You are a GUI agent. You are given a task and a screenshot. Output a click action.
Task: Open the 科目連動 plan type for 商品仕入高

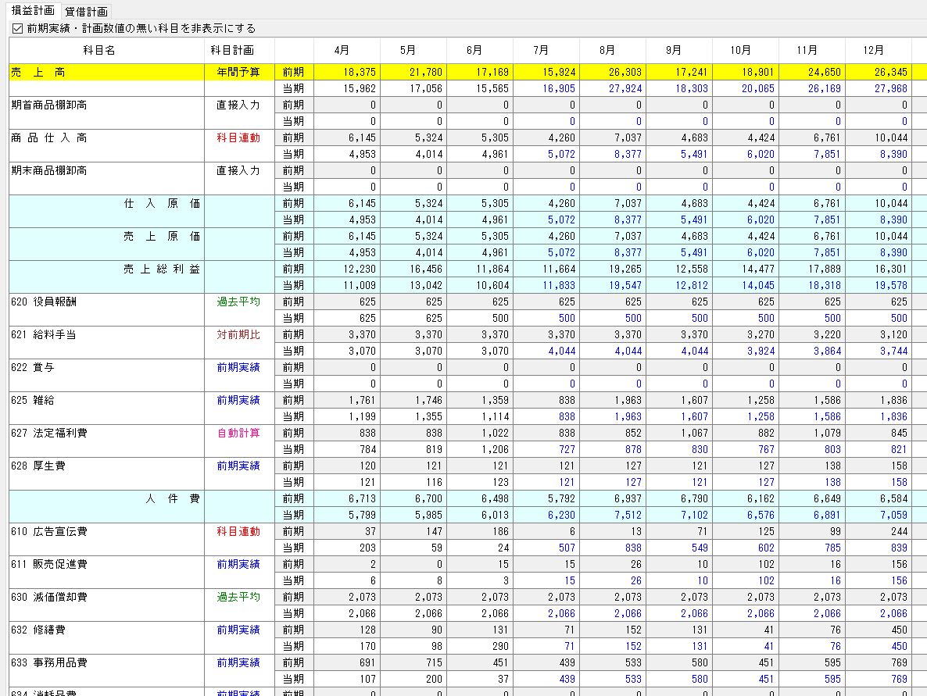click(238, 137)
